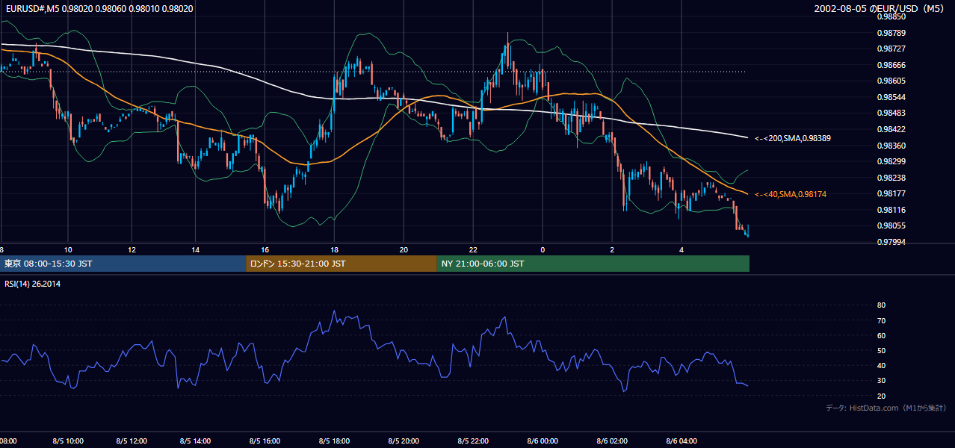
Task: Click the 8/5 14:00 time label
Action: 196,441
